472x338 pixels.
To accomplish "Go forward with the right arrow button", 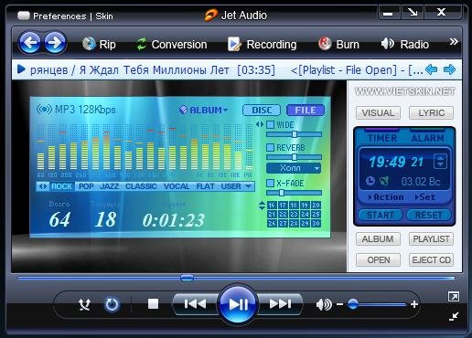I will [55, 43].
